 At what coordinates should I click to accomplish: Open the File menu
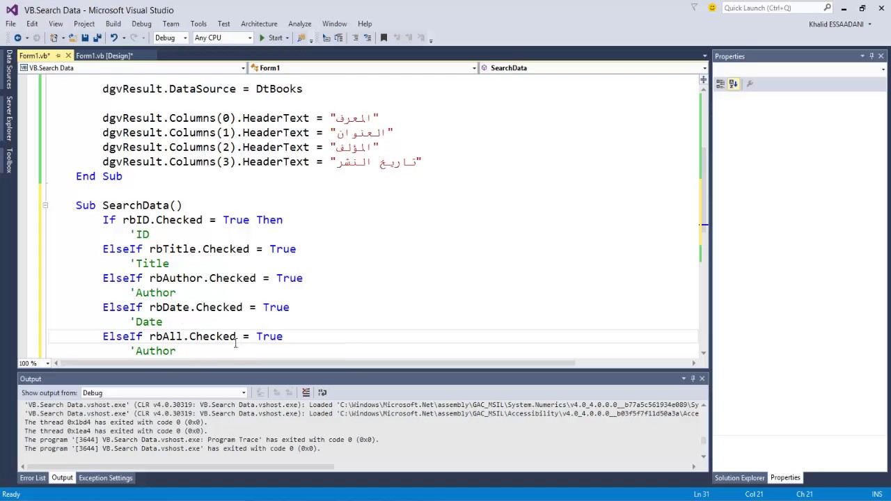click(x=10, y=24)
